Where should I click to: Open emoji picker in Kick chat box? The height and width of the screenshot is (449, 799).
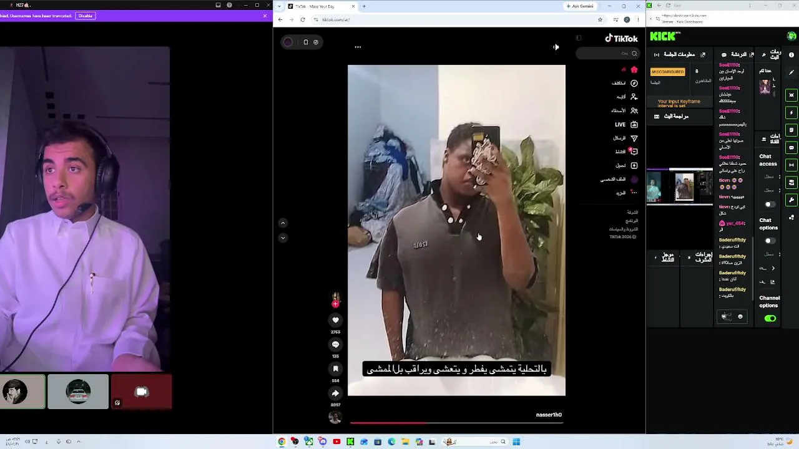pos(740,317)
